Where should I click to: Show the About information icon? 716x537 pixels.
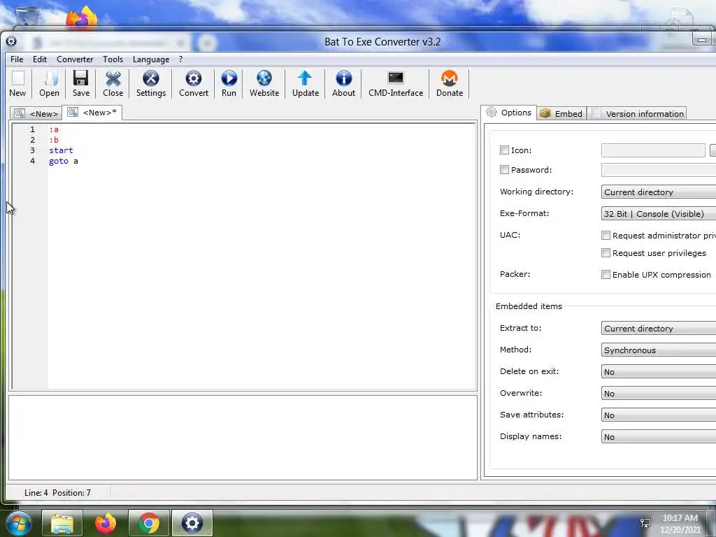(343, 84)
